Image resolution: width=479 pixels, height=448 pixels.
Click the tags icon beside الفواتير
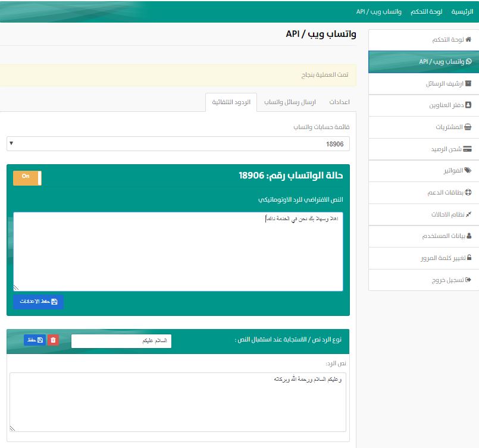click(x=468, y=170)
